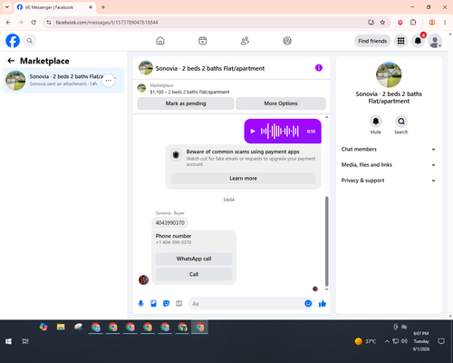Viewport: 453px width, 363px height.
Task: Click the WhatsApp call button
Action: [194, 259]
